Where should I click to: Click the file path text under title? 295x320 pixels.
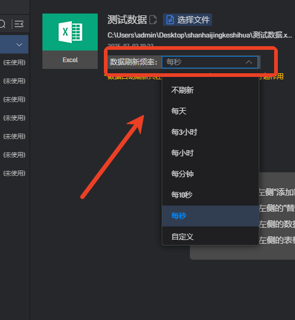tap(200, 35)
